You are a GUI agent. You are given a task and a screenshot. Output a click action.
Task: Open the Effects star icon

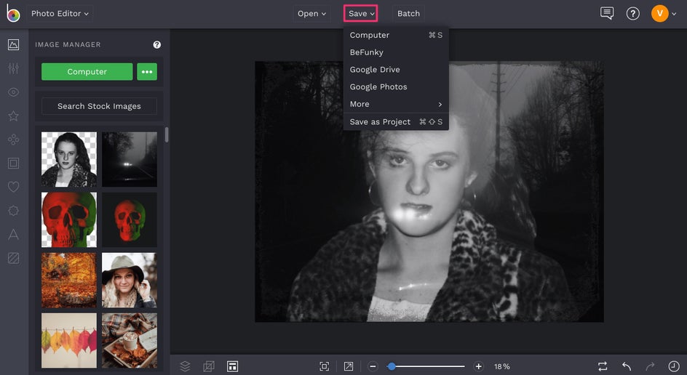pyautogui.click(x=14, y=116)
